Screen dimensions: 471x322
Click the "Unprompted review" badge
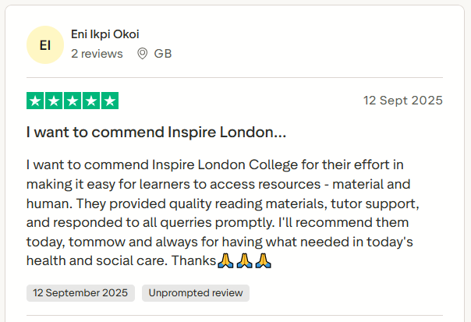click(196, 293)
